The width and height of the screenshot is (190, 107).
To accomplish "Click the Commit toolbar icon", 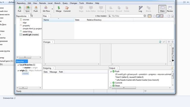I will (x=67, y=9).
